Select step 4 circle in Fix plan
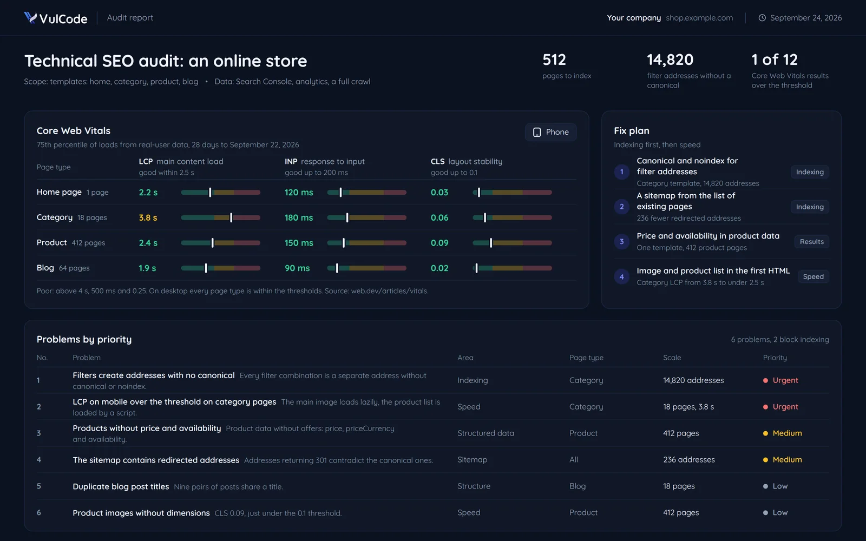 (621, 276)
